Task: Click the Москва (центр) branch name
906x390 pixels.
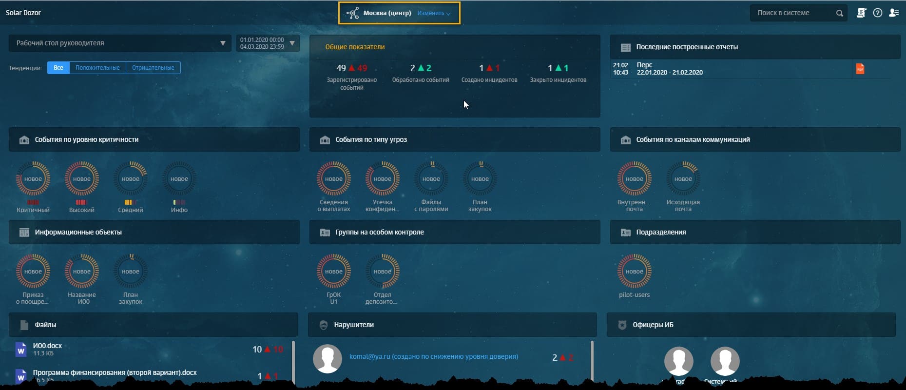Action: (387, 13)
